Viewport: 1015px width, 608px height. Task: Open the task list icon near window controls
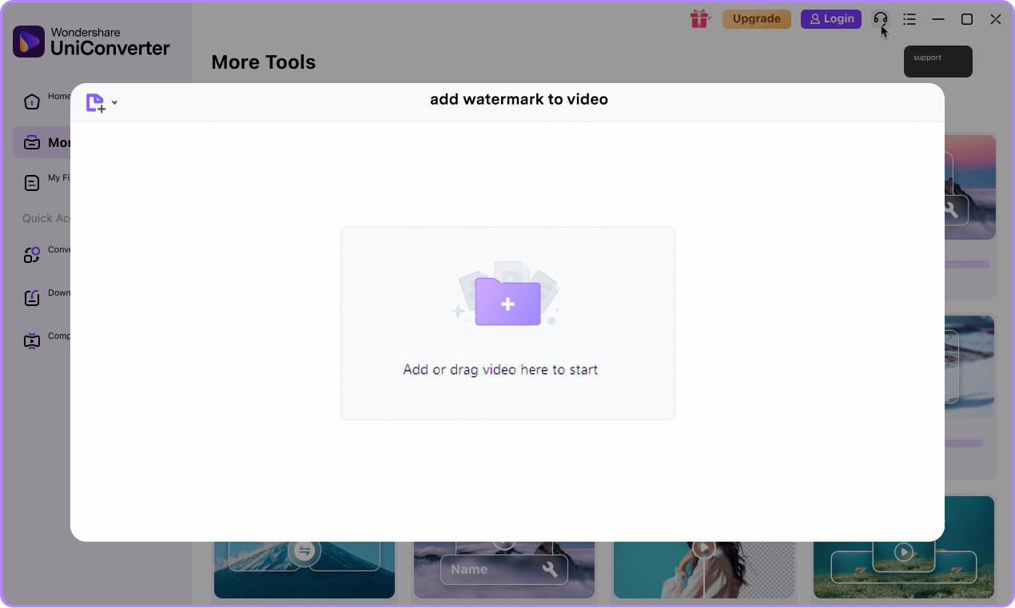[x=910, y=18]
